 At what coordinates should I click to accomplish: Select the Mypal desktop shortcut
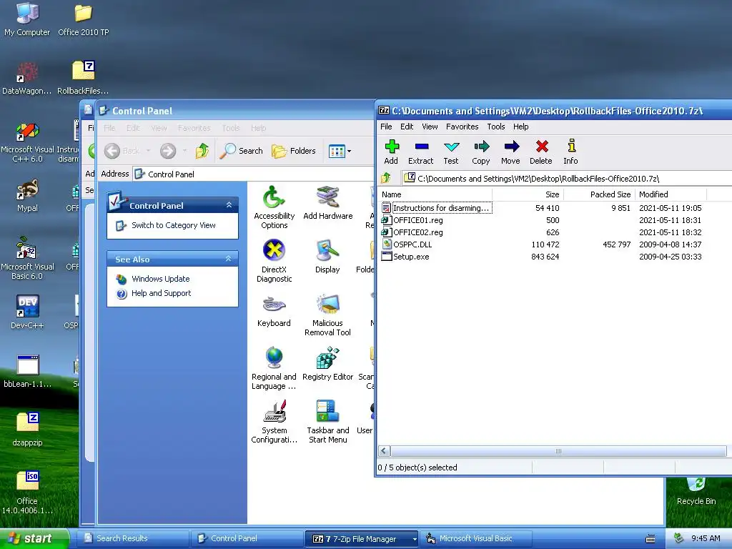tap(27, 196)
